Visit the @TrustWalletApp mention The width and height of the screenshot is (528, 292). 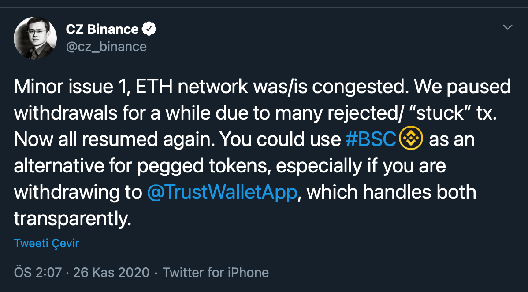click(222, 193)
